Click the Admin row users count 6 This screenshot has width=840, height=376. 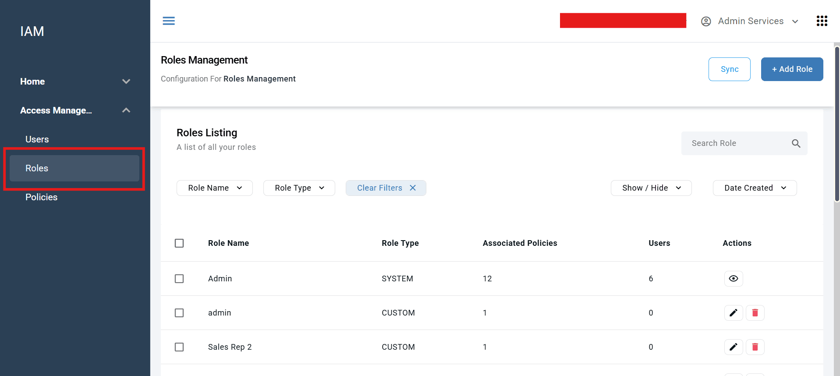[651, 279]
